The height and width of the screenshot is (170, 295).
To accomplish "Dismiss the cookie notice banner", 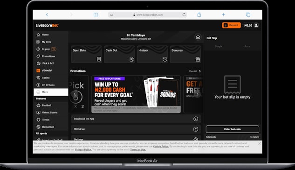I will click(x=260, y=143).
